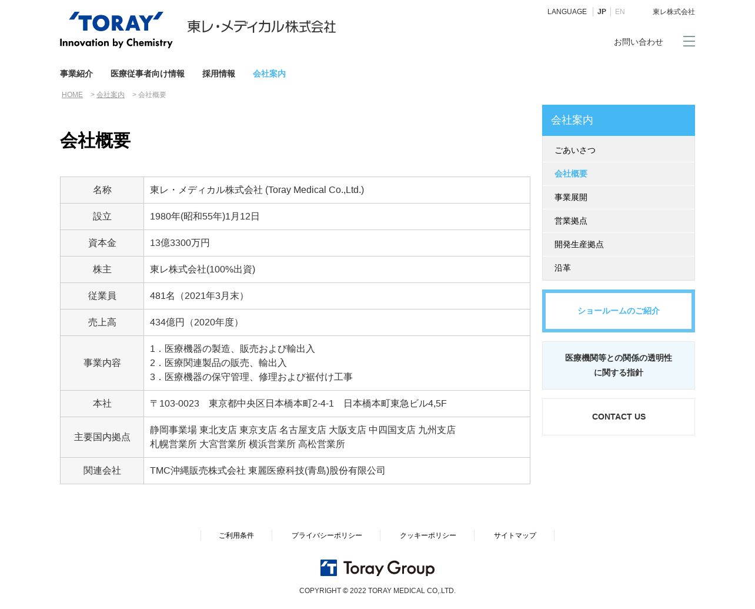
Task: Click the line 医療関連製品の販売、輸出入
Action: click(x=219, y=363)
